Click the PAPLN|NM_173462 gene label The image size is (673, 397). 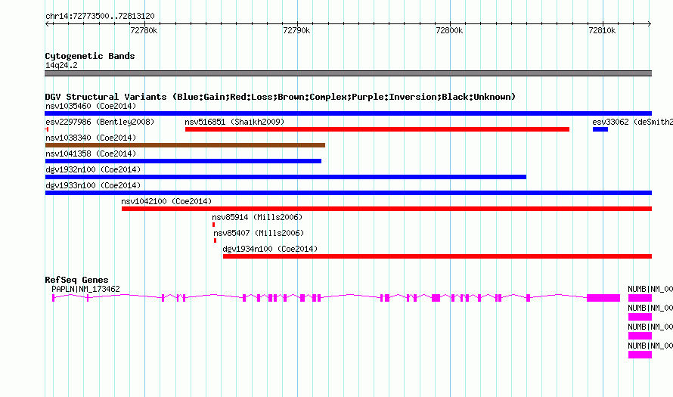click(86, 290)
